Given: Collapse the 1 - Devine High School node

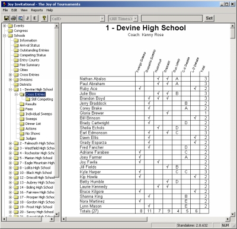Looking at the screenshot, I should (10, 89).
